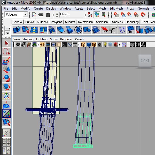Click the circled merge faces shelf icon

point(78,30)
